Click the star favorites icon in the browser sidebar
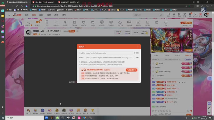The image size is (214, 120). coord(3,16)
